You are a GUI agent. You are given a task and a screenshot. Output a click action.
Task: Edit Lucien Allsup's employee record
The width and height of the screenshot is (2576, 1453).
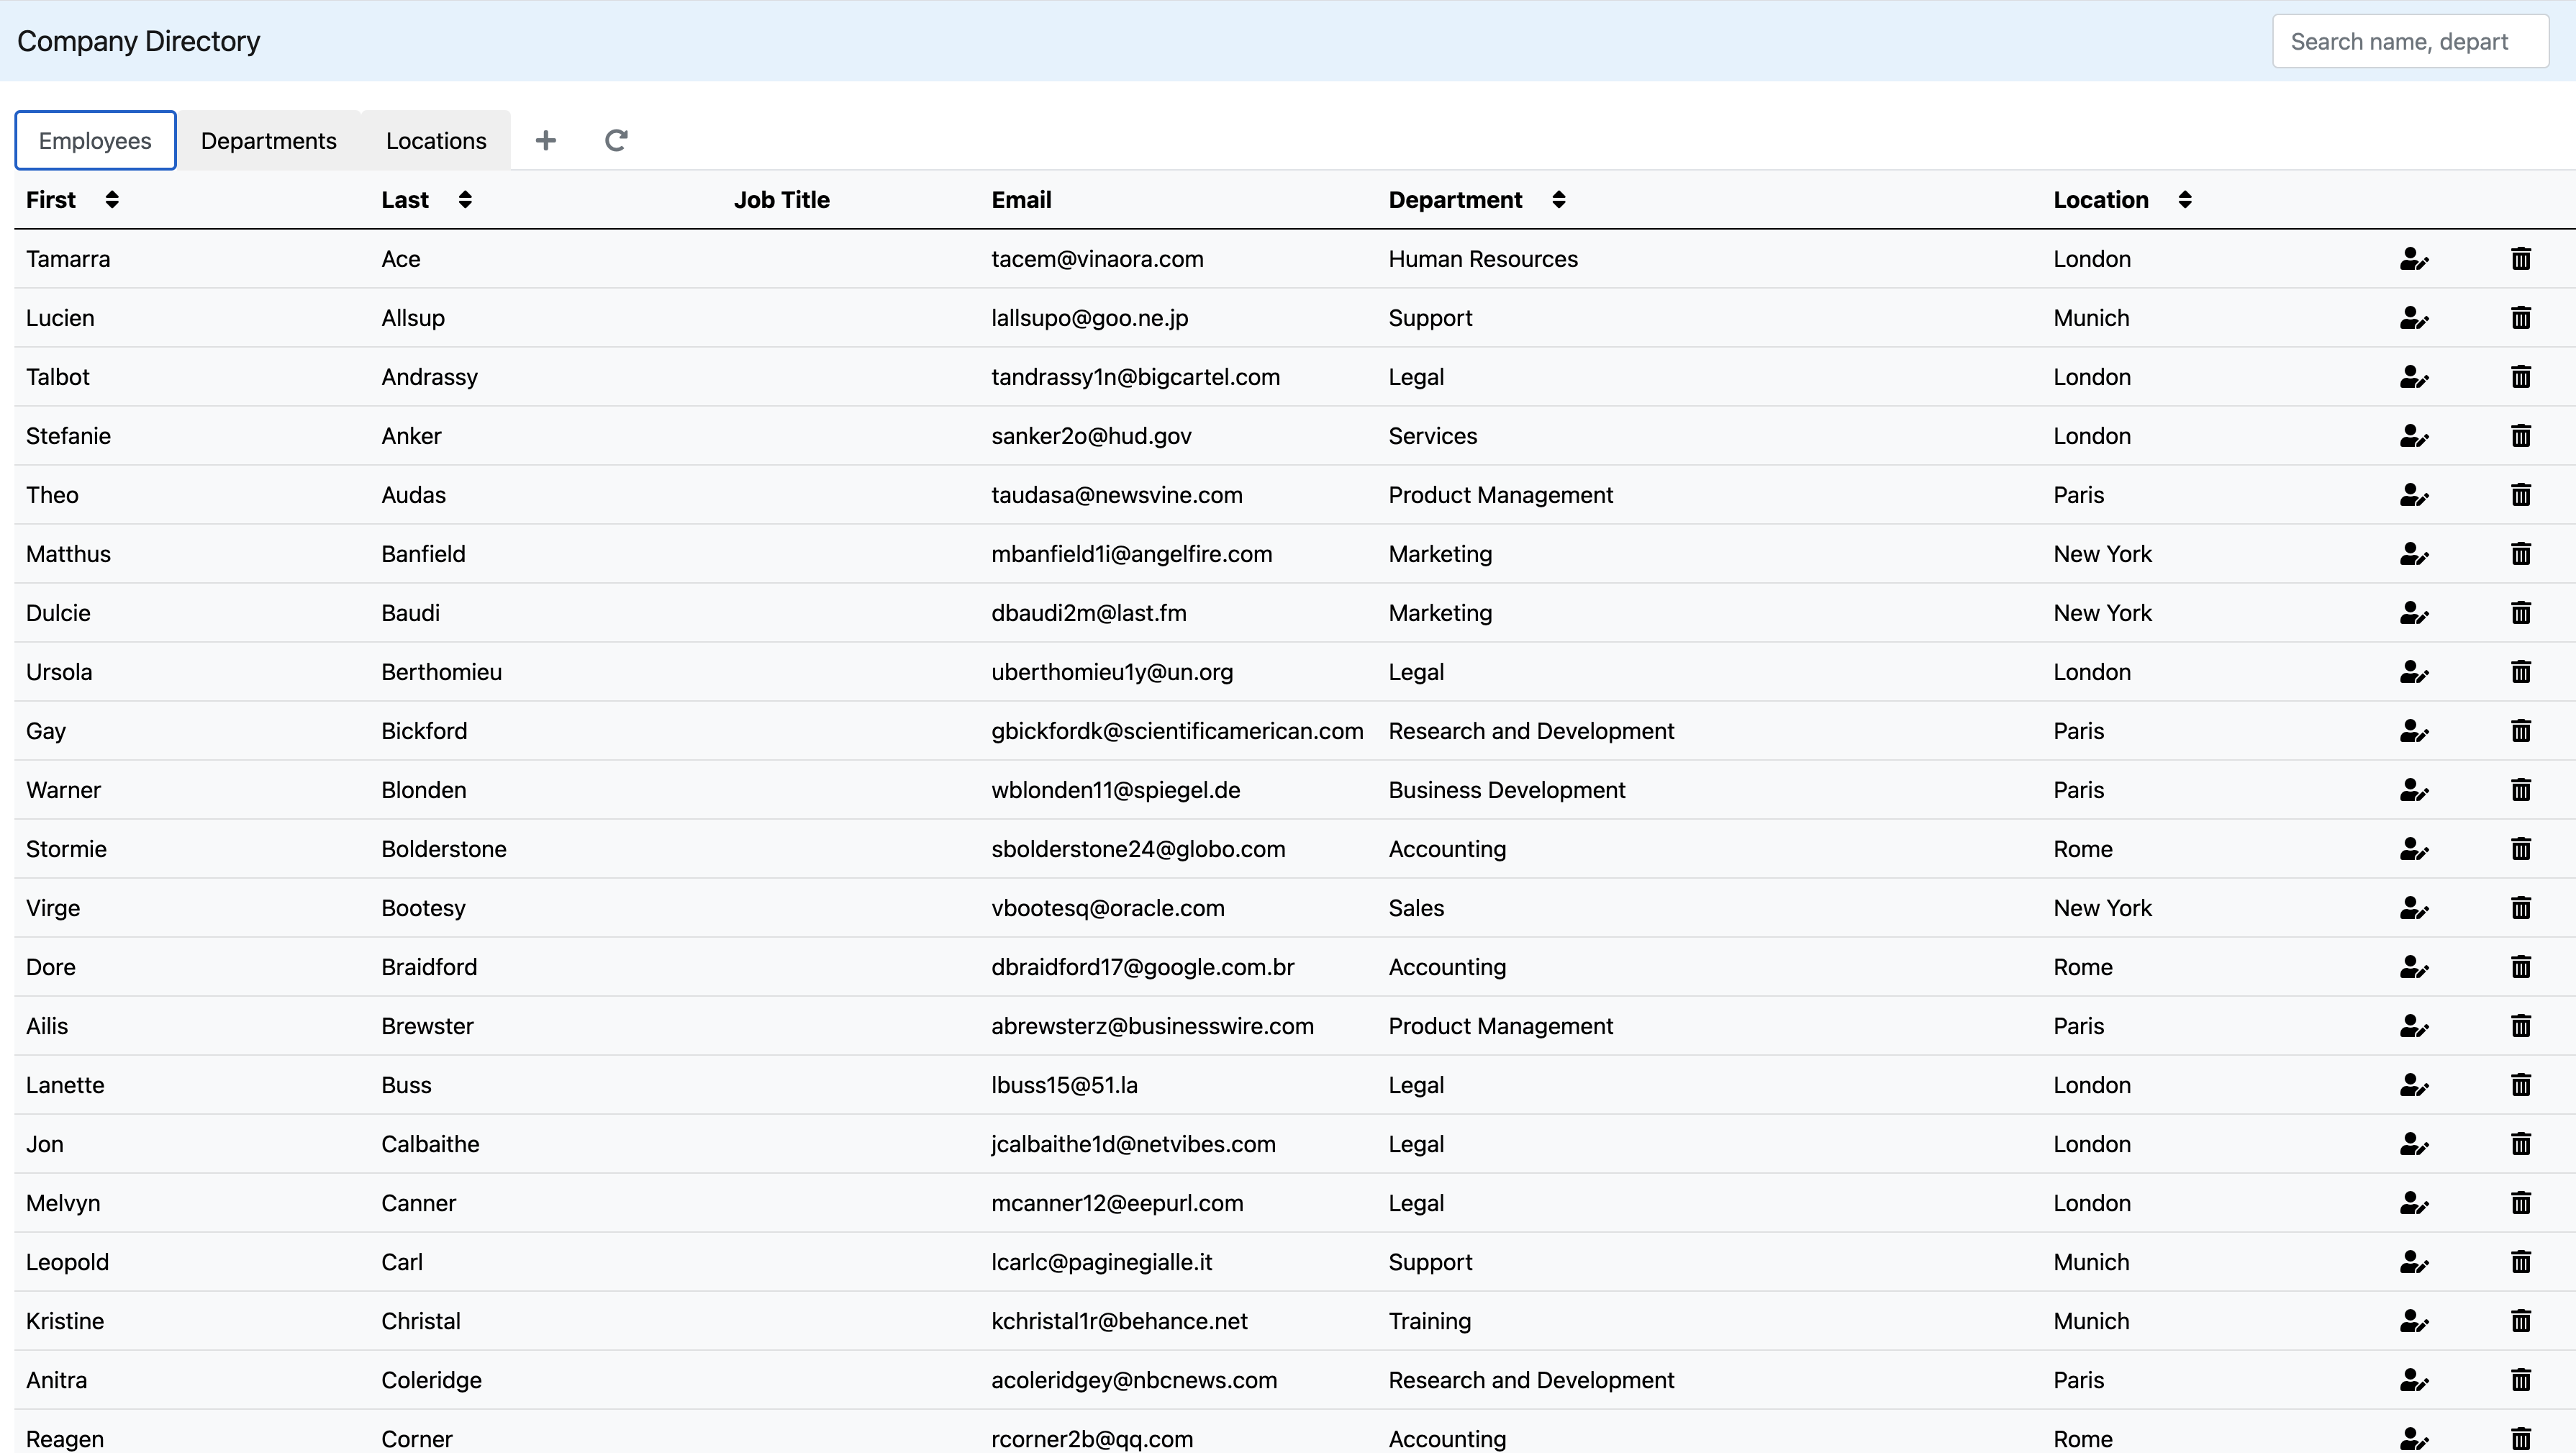2414,318
